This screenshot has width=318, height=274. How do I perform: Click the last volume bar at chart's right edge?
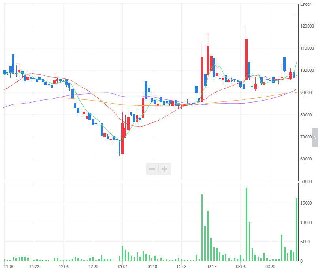point(297,229)
